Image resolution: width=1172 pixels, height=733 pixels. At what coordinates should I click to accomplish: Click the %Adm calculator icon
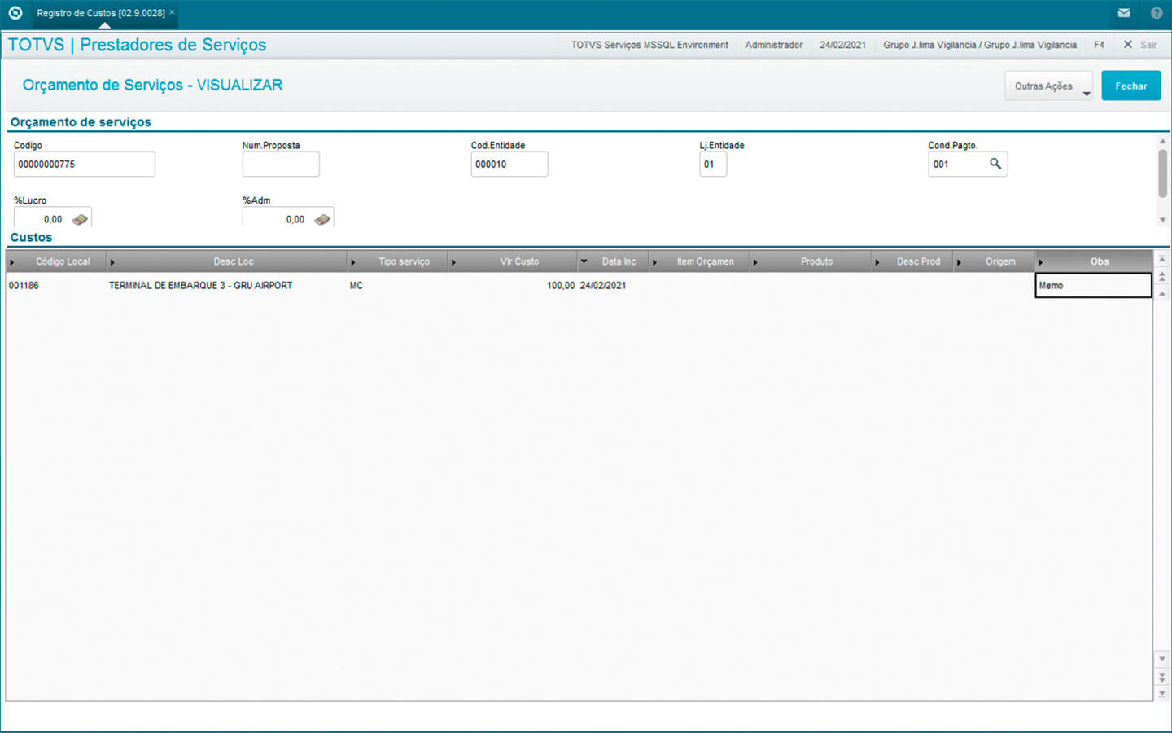pyautogui.click(x=322, y=219)
